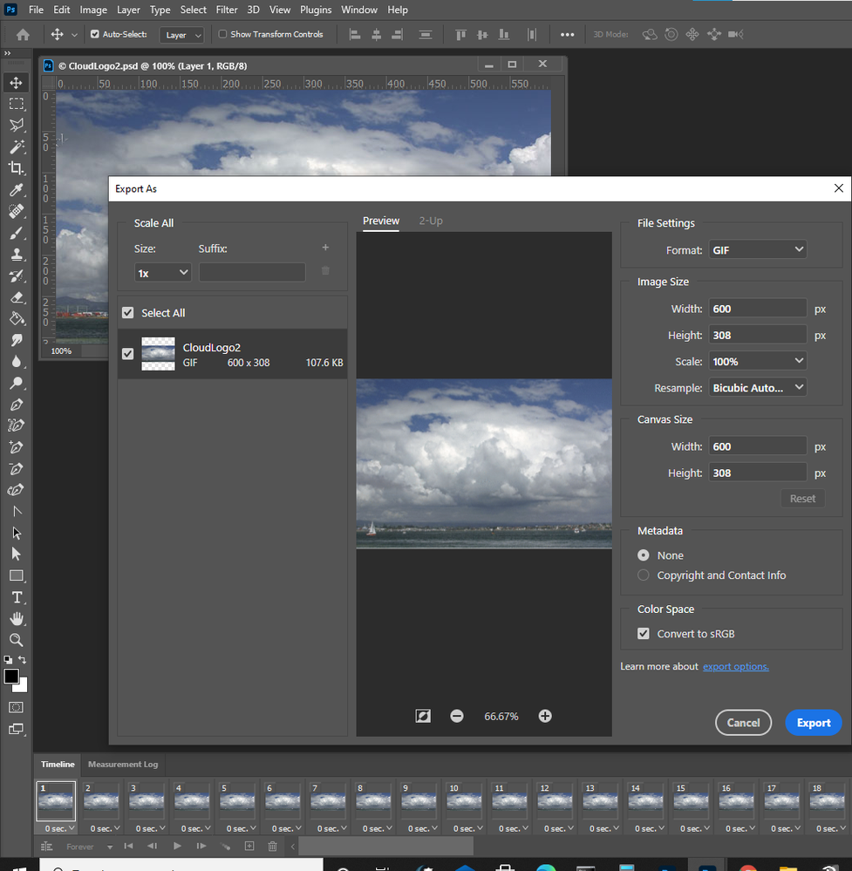Select the Move tool in toolbar
The image size is (852, 871).
[x=16, y=83]
